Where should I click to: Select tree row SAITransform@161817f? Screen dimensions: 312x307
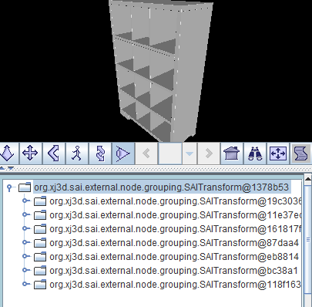click(175, 229)
